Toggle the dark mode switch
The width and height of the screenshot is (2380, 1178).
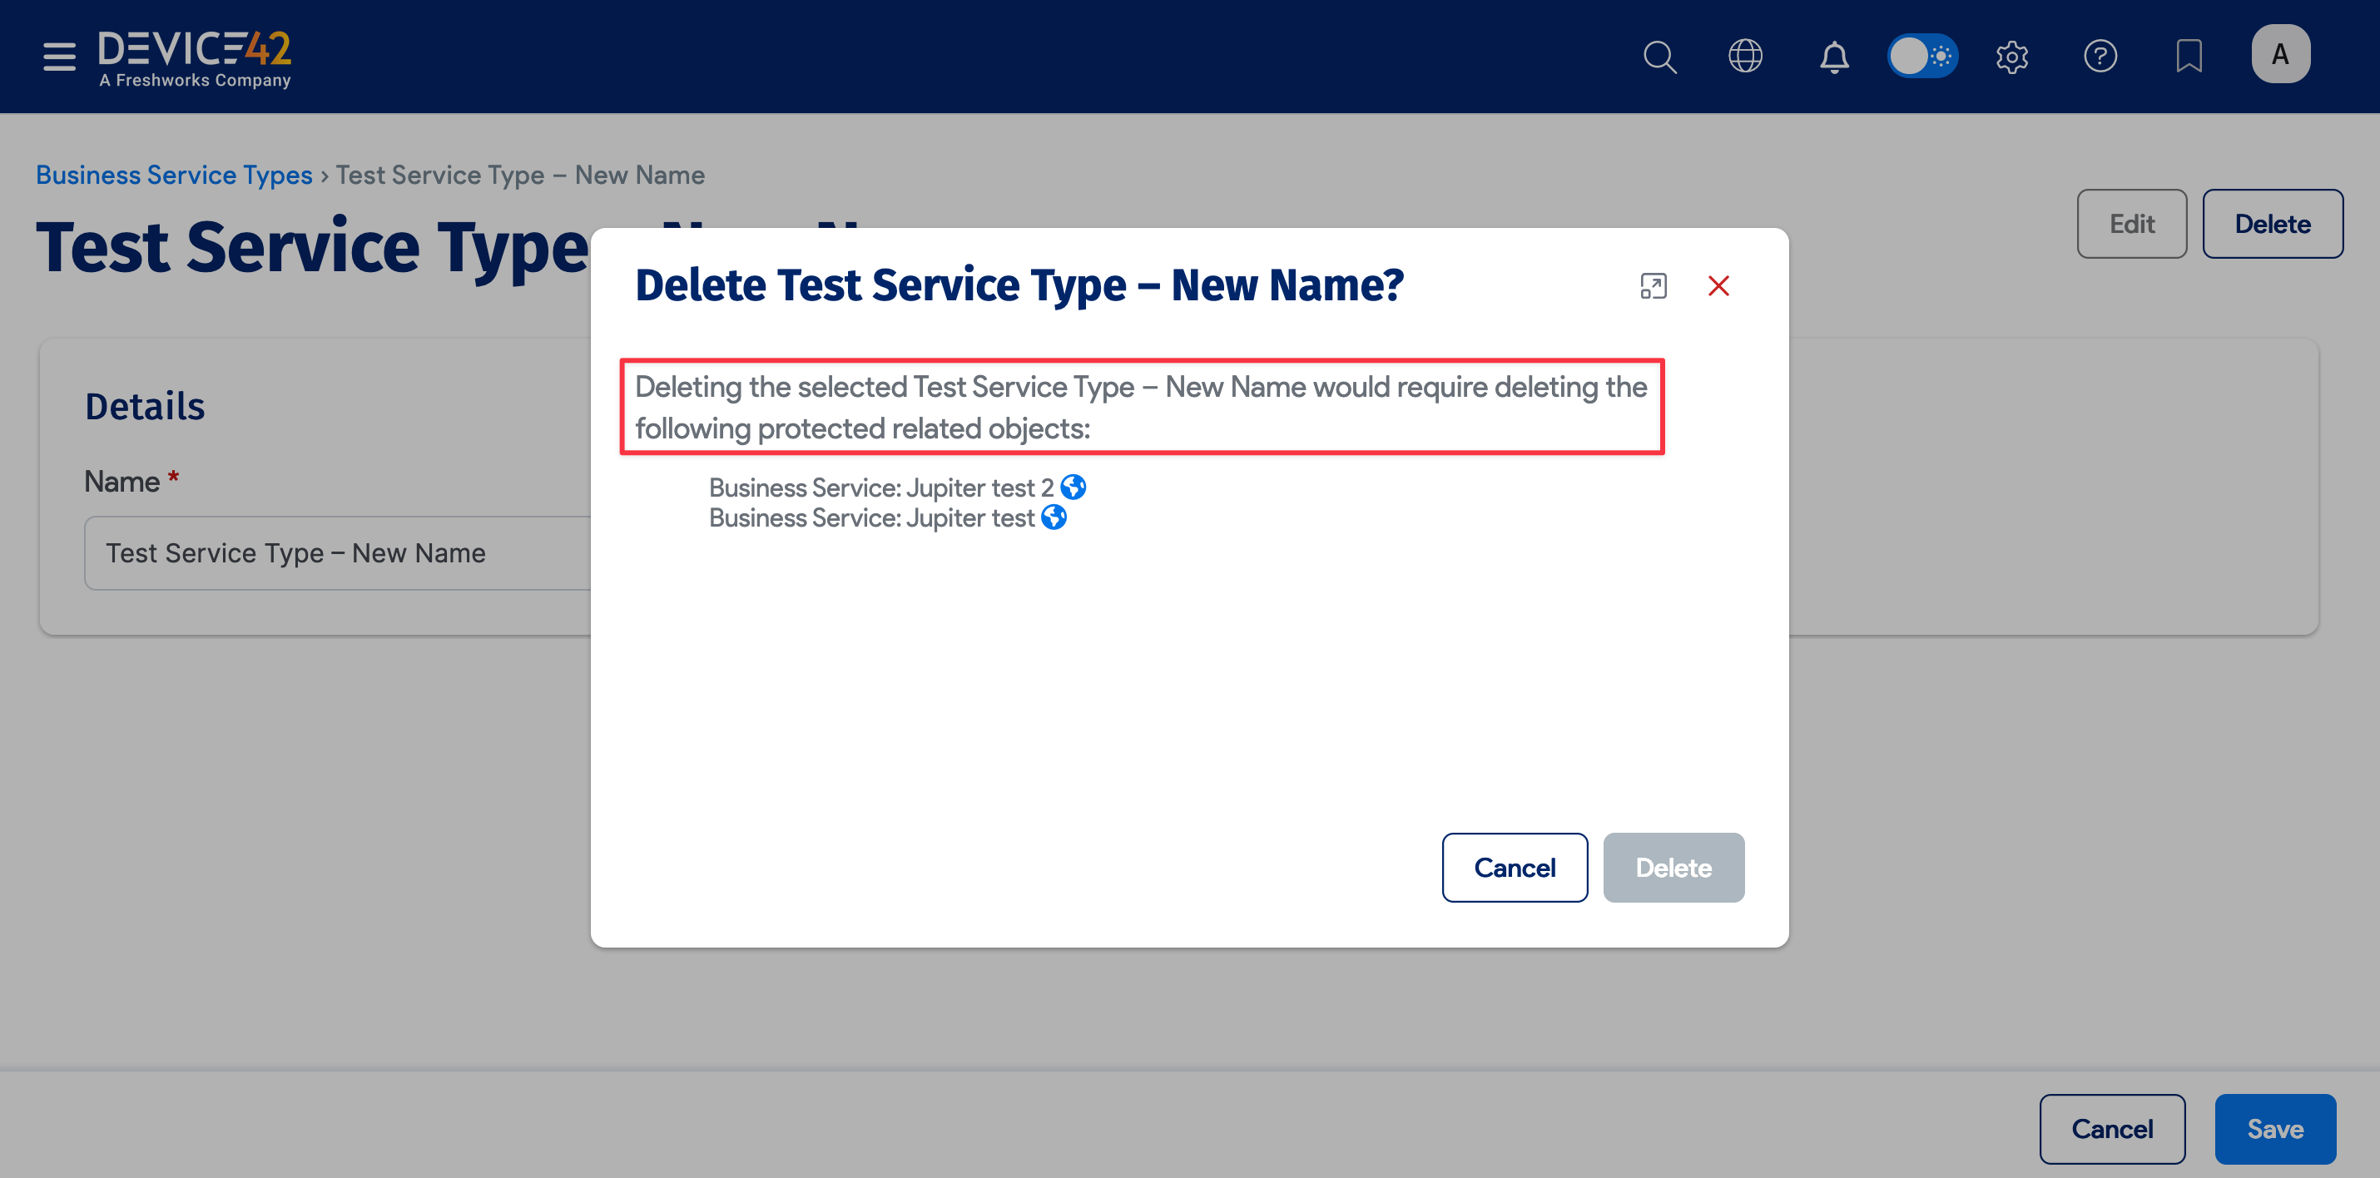[x=1922, y=56]
